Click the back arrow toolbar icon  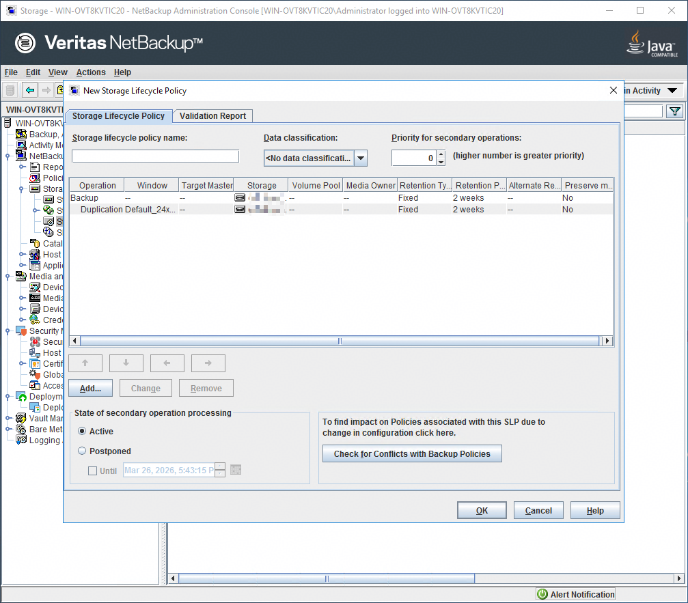tap(29, 90)
